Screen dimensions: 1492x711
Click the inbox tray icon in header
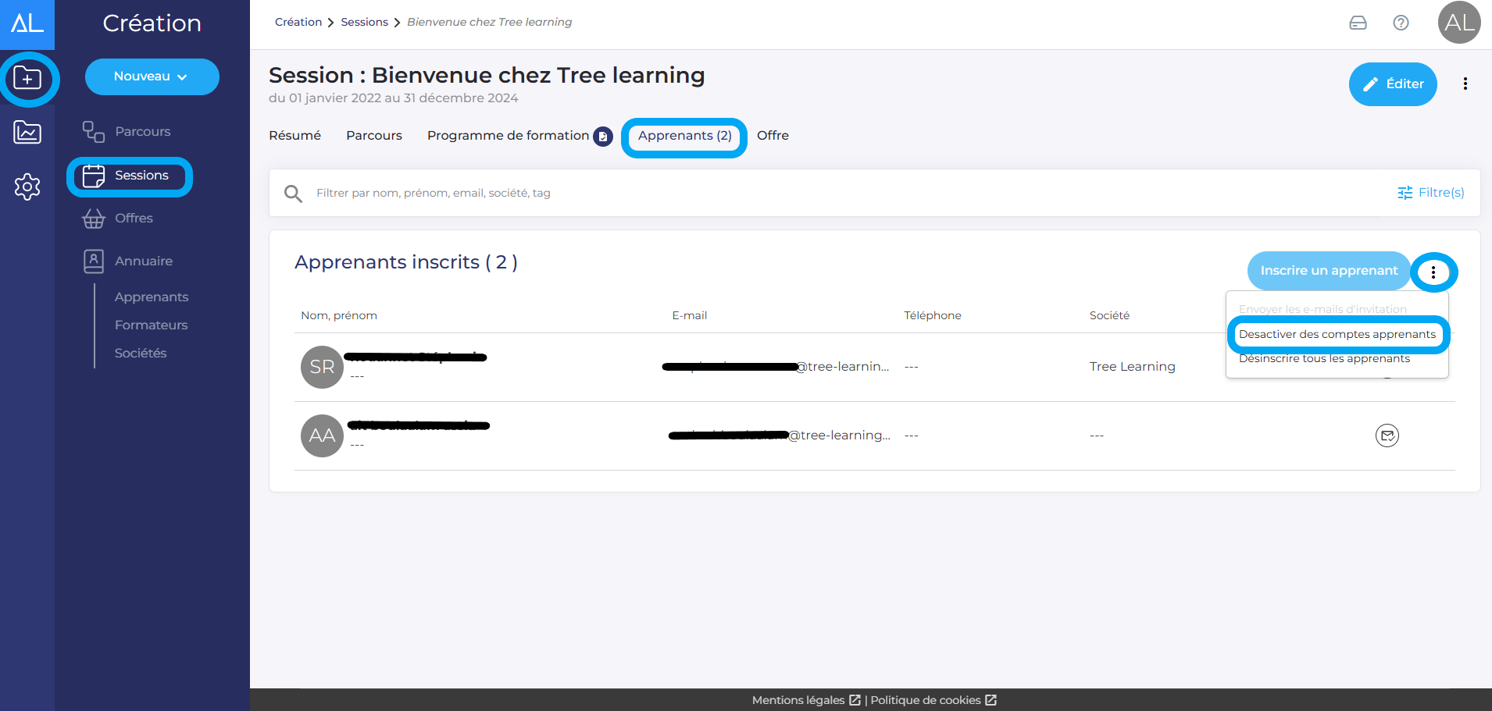coord(1358,23)
